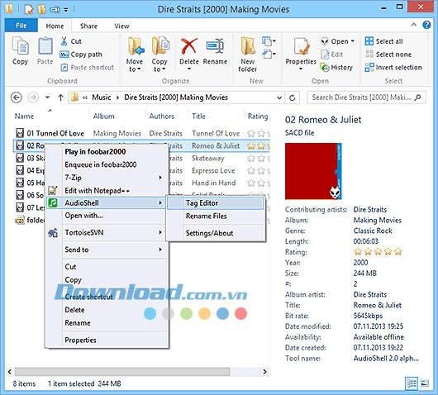Go up one folder level arrow

pos(60,98)
